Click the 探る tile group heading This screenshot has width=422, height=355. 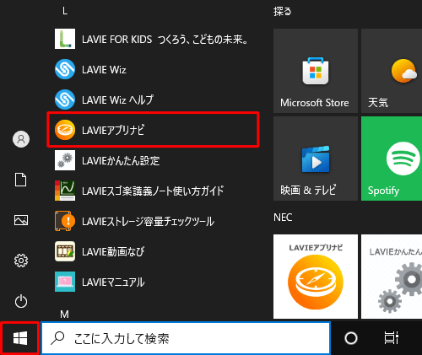pyautogui.click(x=283, y=12)
